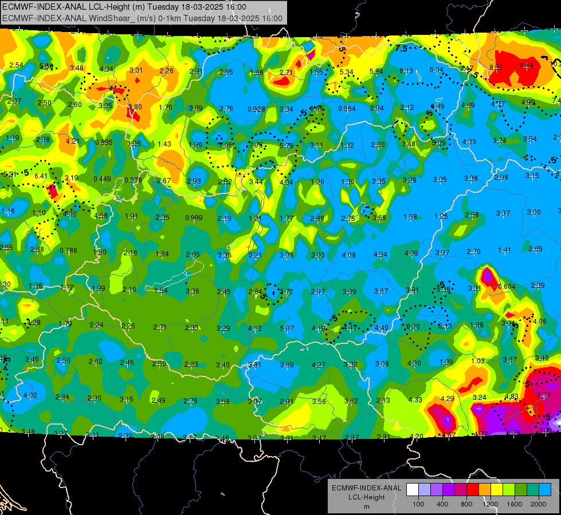Click the wind shear value 8.52
The width and height of the screenshot is (561, 515).
(x=496, y=67)
